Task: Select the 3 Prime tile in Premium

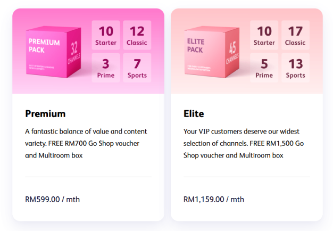Action: pos(106,68)
